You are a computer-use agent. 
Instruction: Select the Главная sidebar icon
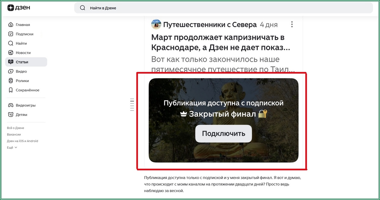[x=10, y=24]
